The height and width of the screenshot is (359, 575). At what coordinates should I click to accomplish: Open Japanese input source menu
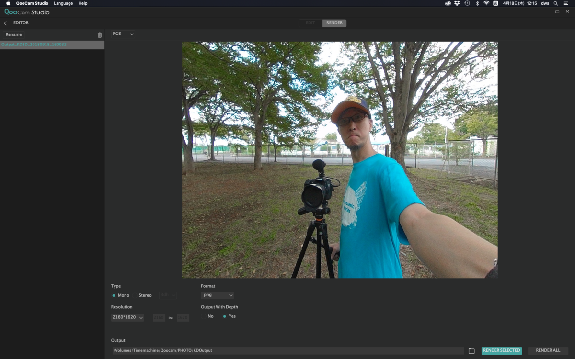[x=495, y=3]
